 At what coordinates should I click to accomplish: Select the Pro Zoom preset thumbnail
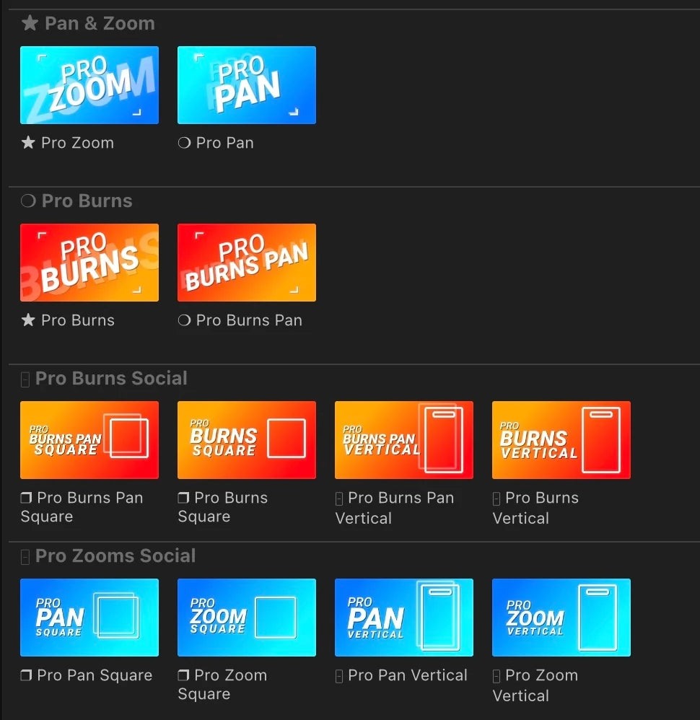click(x=89, y=85)
